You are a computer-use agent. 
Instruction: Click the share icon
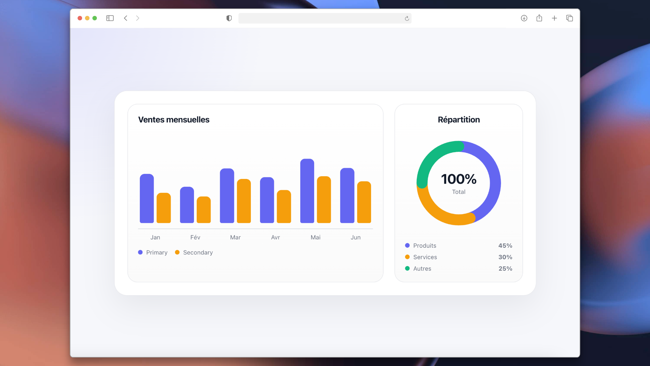(x=539, y=18)
